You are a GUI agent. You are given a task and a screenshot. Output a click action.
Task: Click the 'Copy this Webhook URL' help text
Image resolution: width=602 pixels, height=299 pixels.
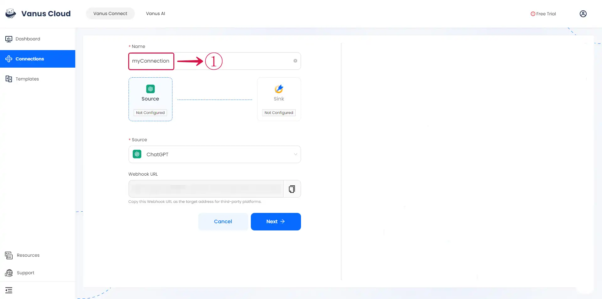[x=195, y=202]
